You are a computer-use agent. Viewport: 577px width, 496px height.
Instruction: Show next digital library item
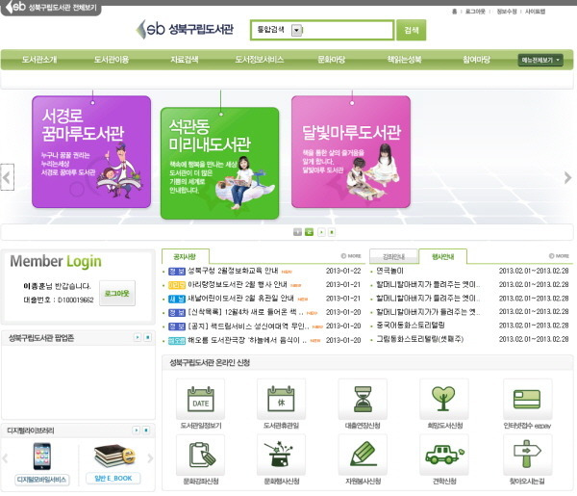click(x=150, y=458)
